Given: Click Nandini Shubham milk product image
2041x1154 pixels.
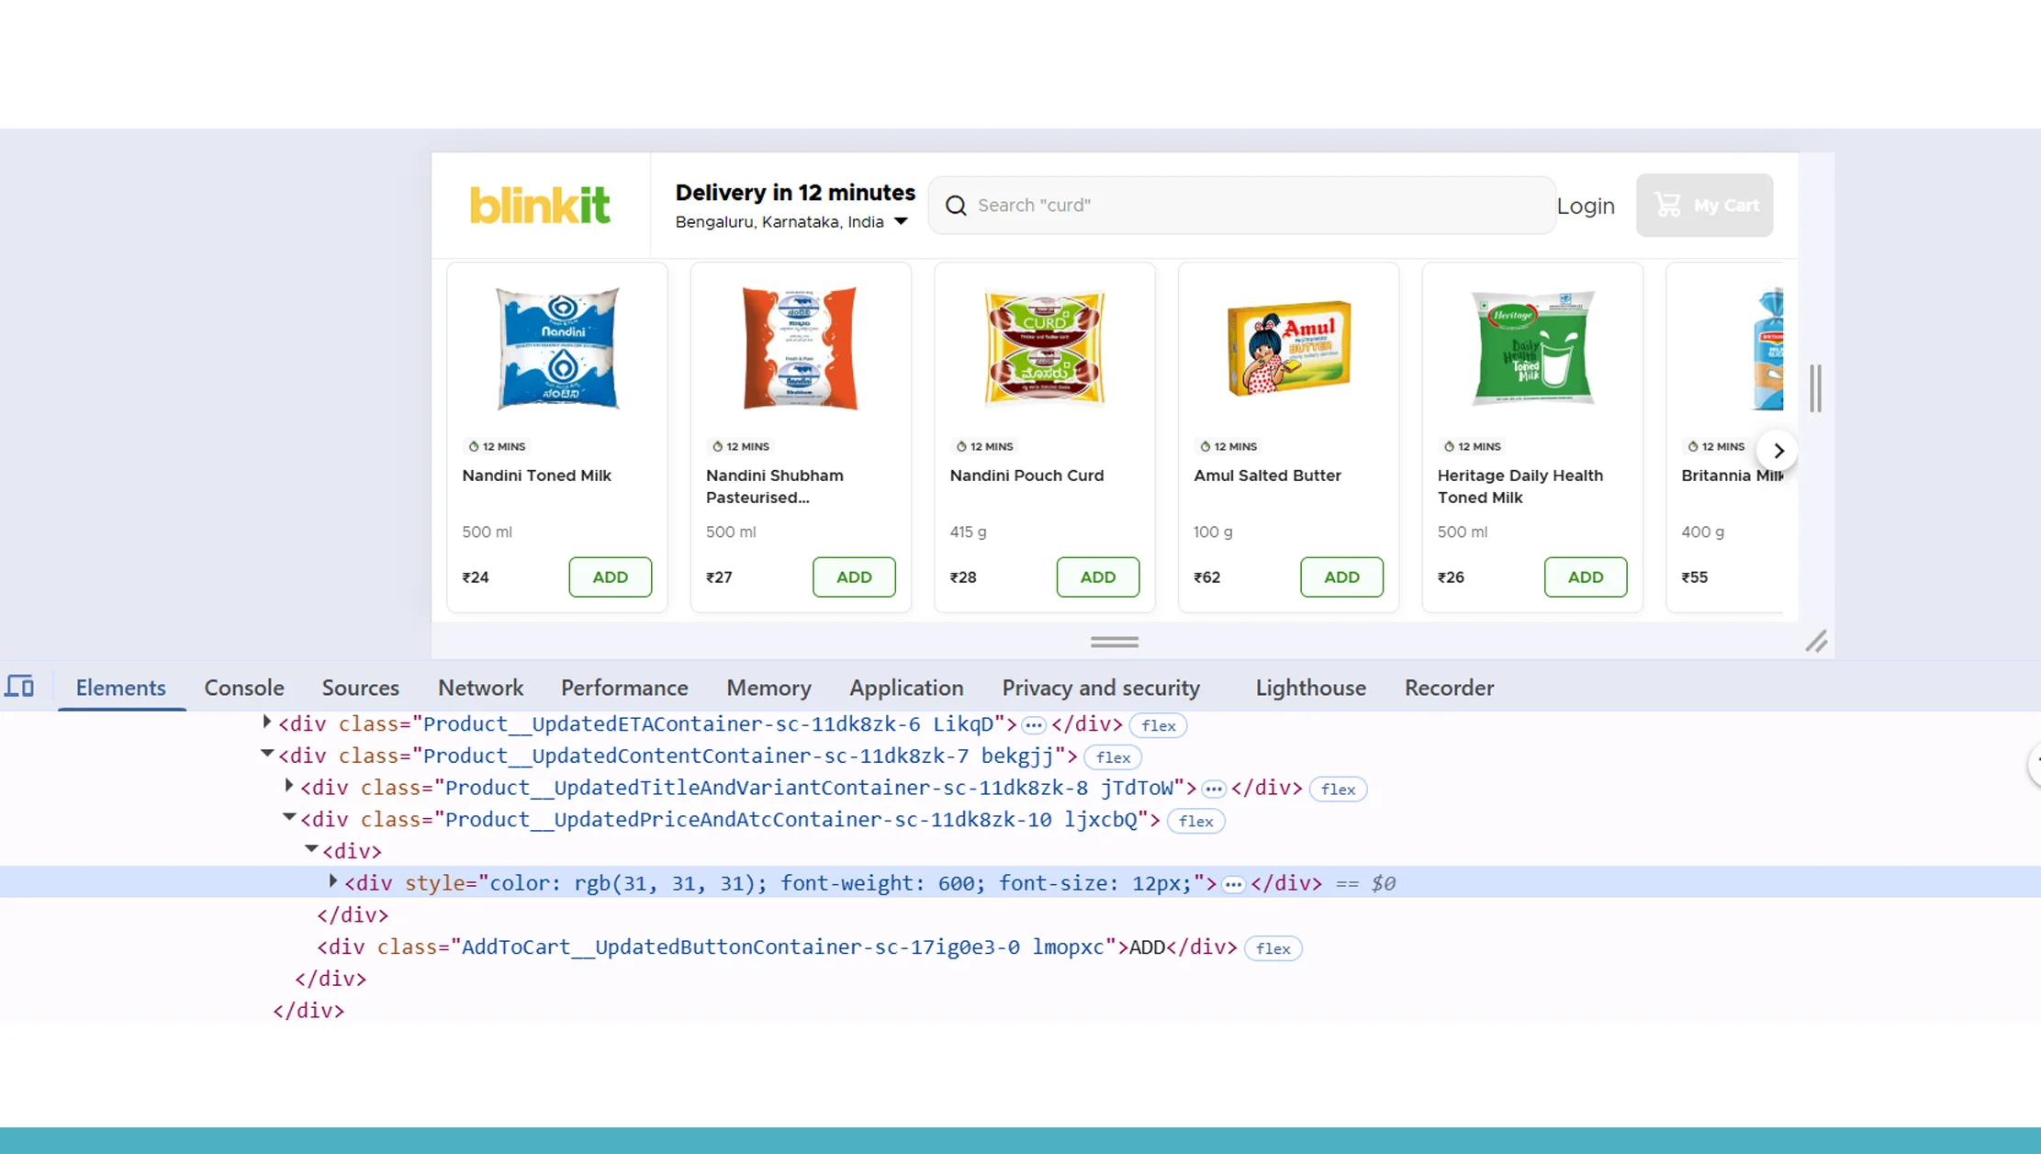Looking at the screenshot, I should point(801,348).
